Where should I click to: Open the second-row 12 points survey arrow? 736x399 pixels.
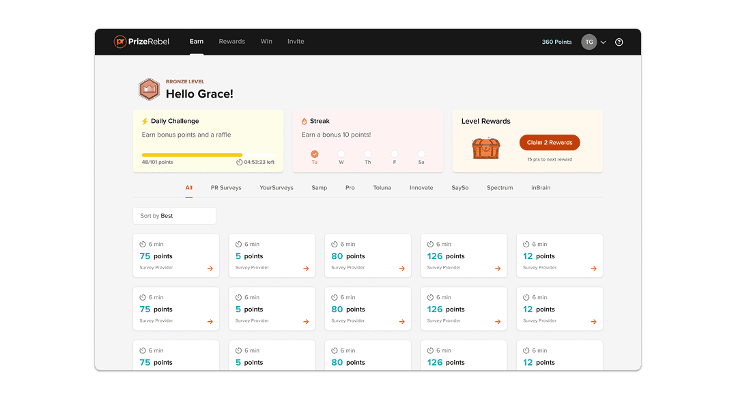[594, 322]
